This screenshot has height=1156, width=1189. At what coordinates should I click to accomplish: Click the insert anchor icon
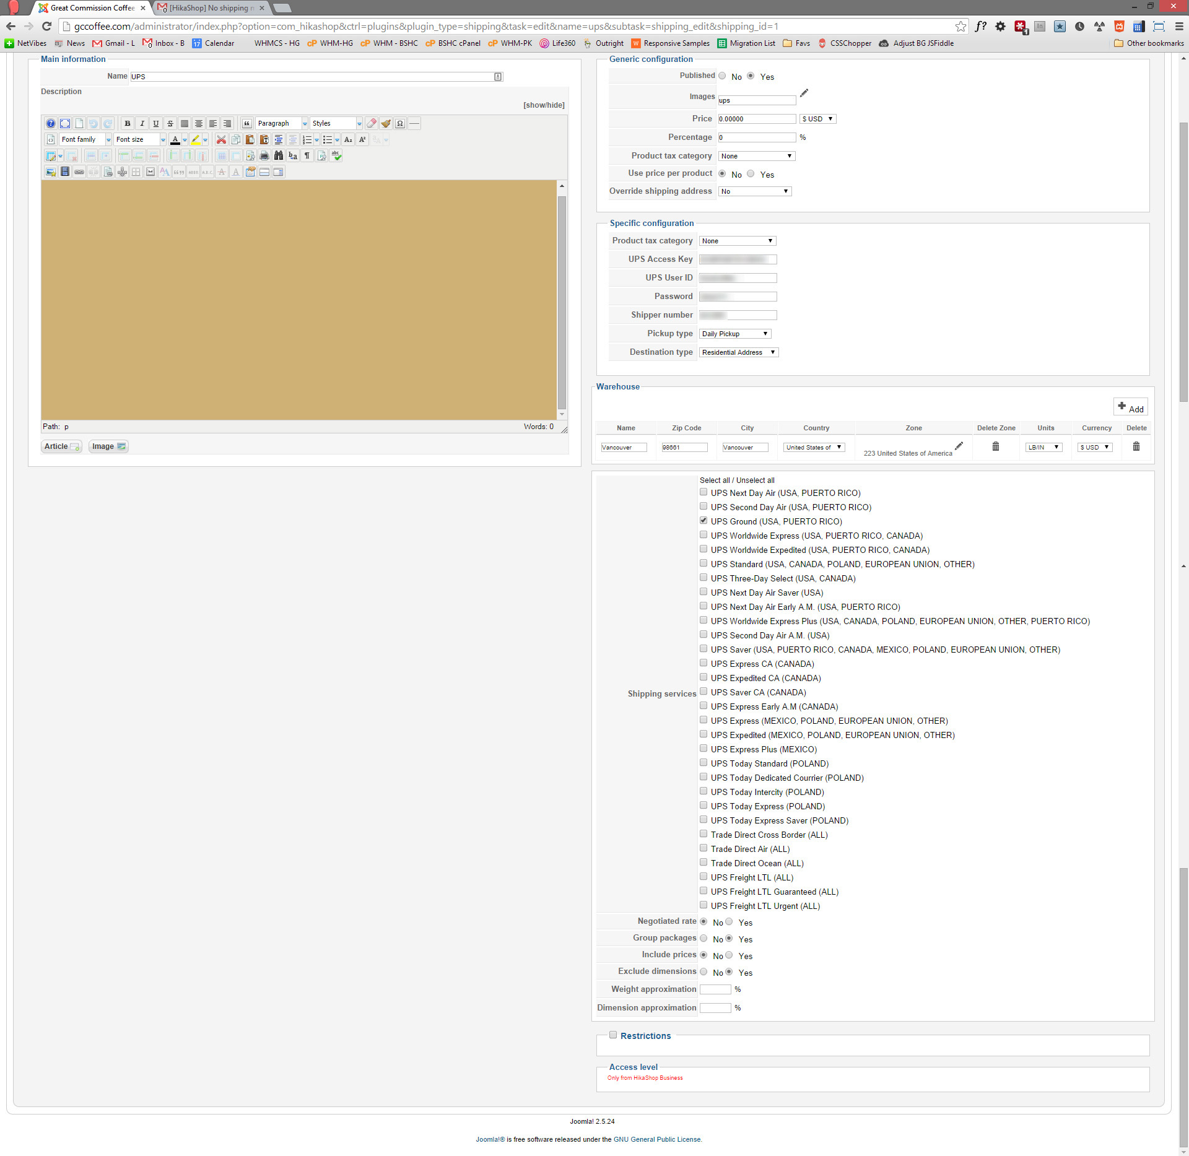(x=122, y=172)
